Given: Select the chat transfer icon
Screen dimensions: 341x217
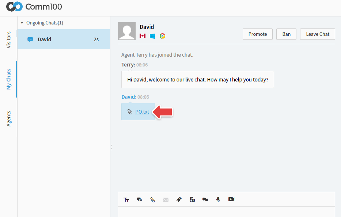Looking at the screenshot, I should (x=139, y=199).
